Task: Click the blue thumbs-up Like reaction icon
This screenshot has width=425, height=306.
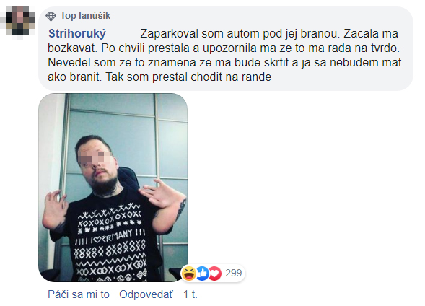Action: (x=202, y=274)
